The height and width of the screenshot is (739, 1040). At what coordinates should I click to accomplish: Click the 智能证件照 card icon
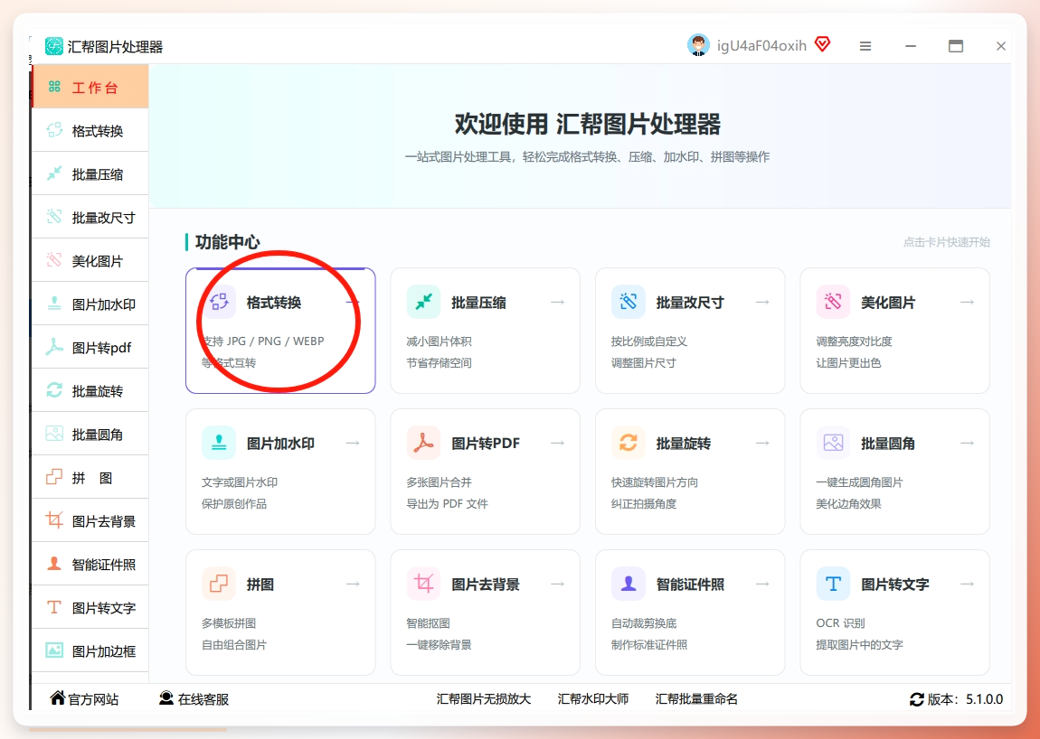(x=629, y=584)
